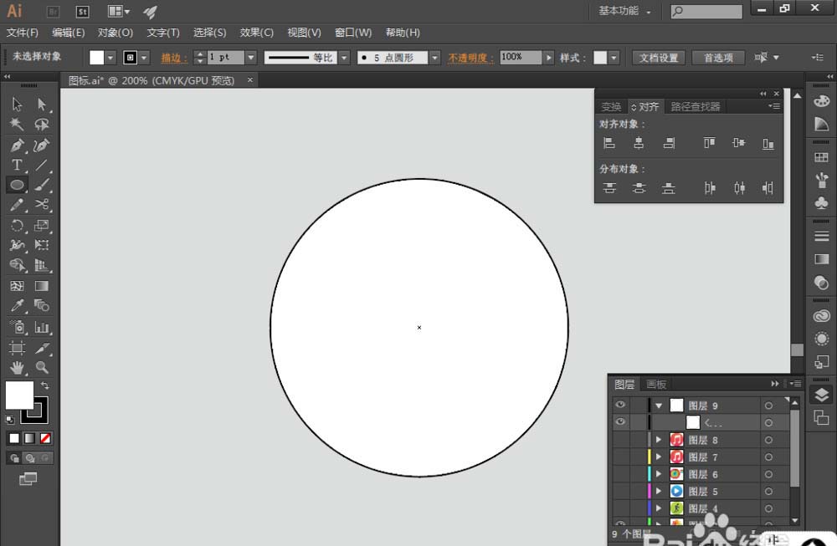
Task: Pick the Scissors tool
Action: click(x=42, y=205)
